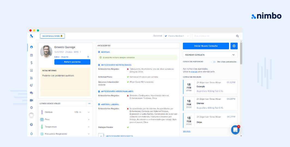290x147 pixels.
Task: Click the Editar link
Action: coord(57,57)
